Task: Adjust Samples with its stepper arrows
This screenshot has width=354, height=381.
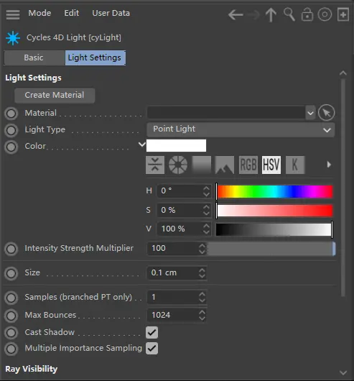Action: 202,298
